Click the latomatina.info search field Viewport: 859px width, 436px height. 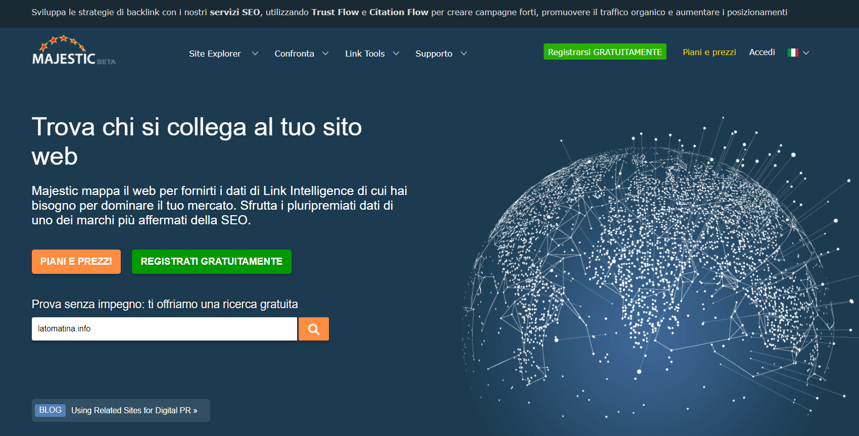click(164, 329)
